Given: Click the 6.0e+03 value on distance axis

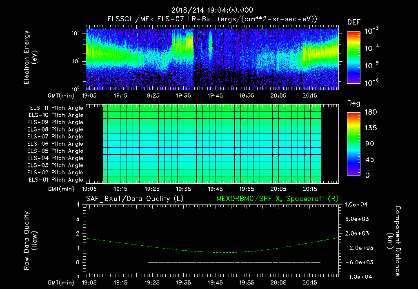Looking at the screenshot, I should point(357,219).
